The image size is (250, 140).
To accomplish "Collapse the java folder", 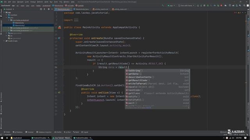I will point(7,17).
